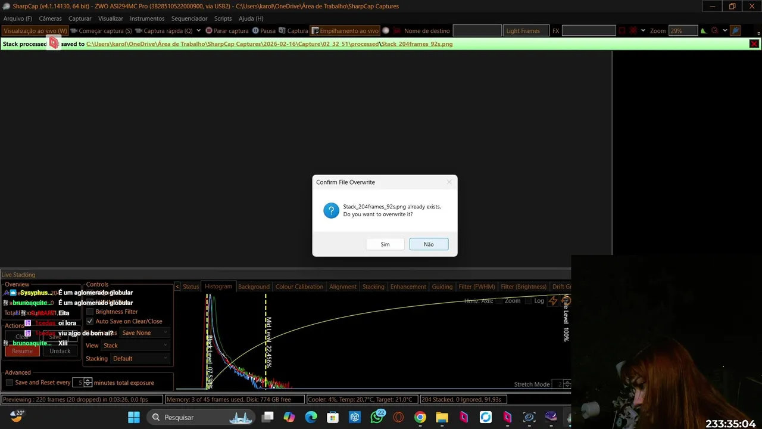Close the Confirm File Overwrite dialog
Screen dimensions: 762x429
pyautogui.click(x=449, y=182)
